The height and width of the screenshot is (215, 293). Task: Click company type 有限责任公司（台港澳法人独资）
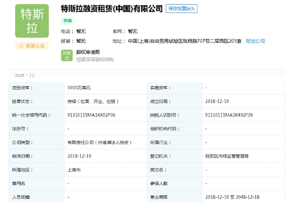[99, 143]
